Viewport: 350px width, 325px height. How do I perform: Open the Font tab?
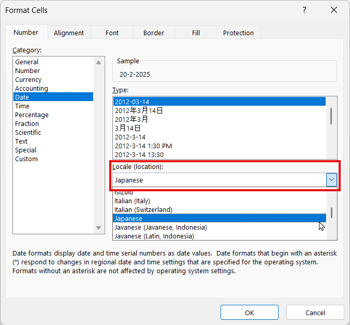click(112, 33)
